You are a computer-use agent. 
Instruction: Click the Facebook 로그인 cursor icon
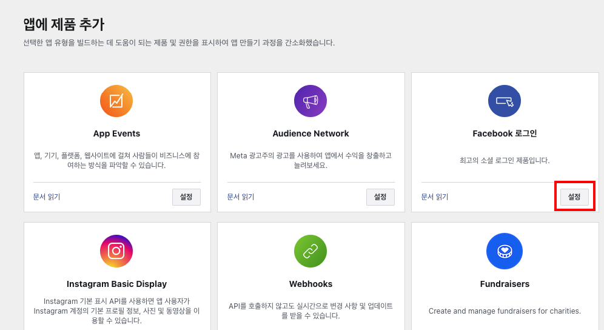pos(505,101)
